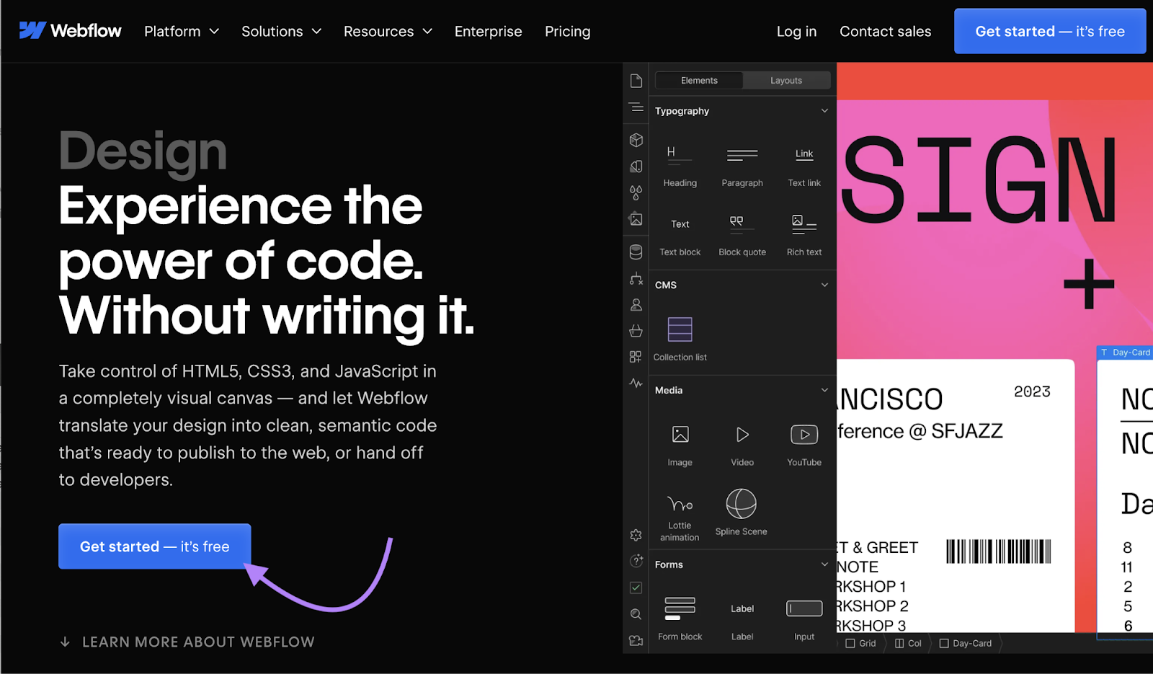The image size is (1153, 674).
Task: Toggle the audit checkmark icon in sidebar
Action: point(636,587)
